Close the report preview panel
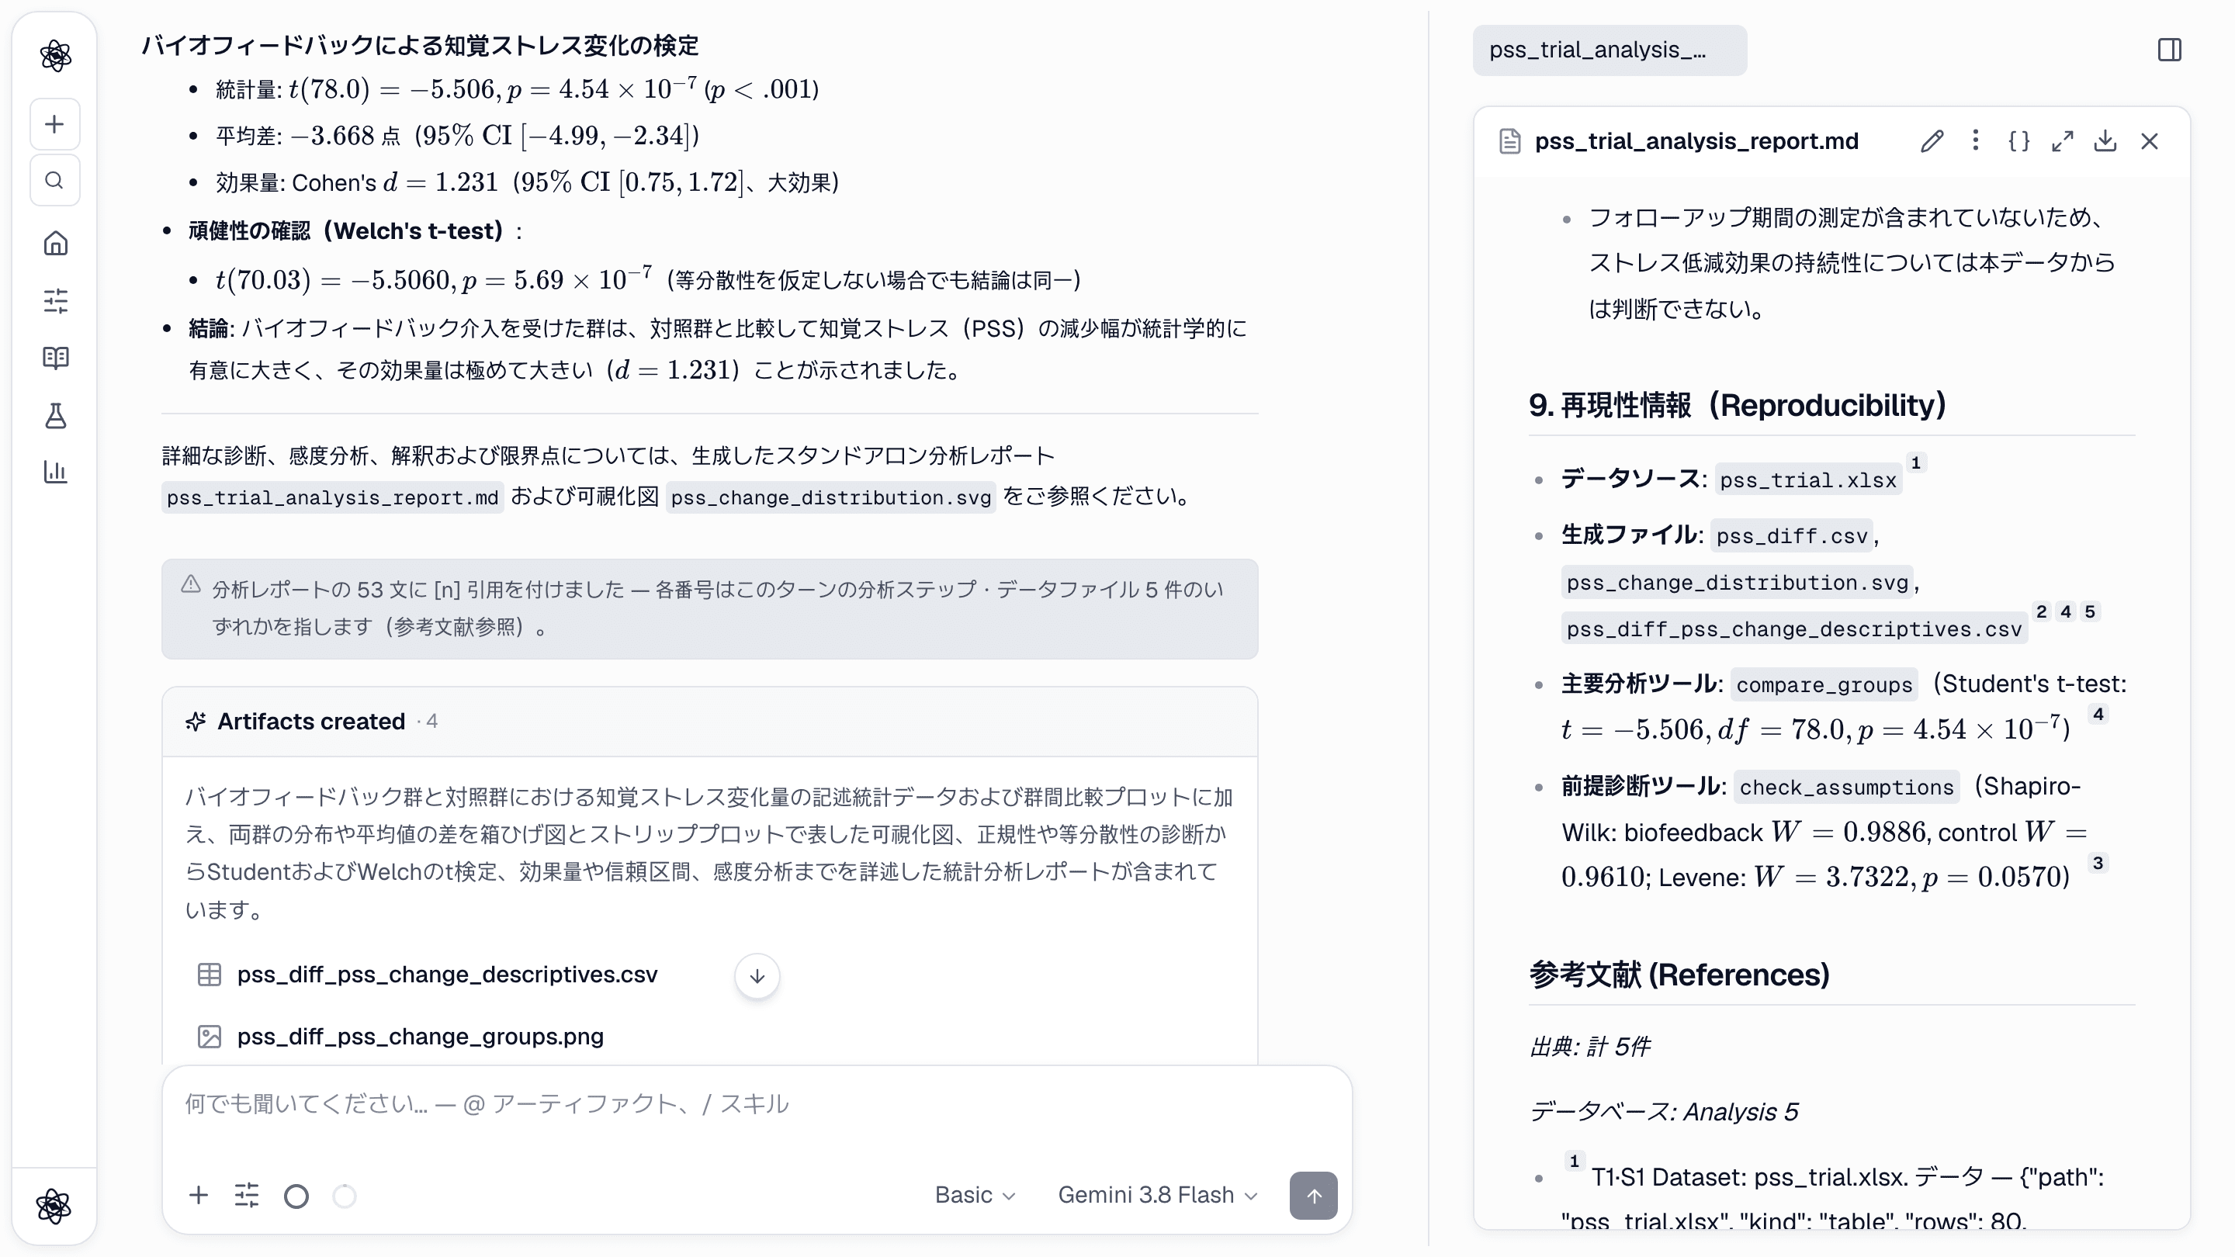2235x1257 pixels. tap(2149, 141)
